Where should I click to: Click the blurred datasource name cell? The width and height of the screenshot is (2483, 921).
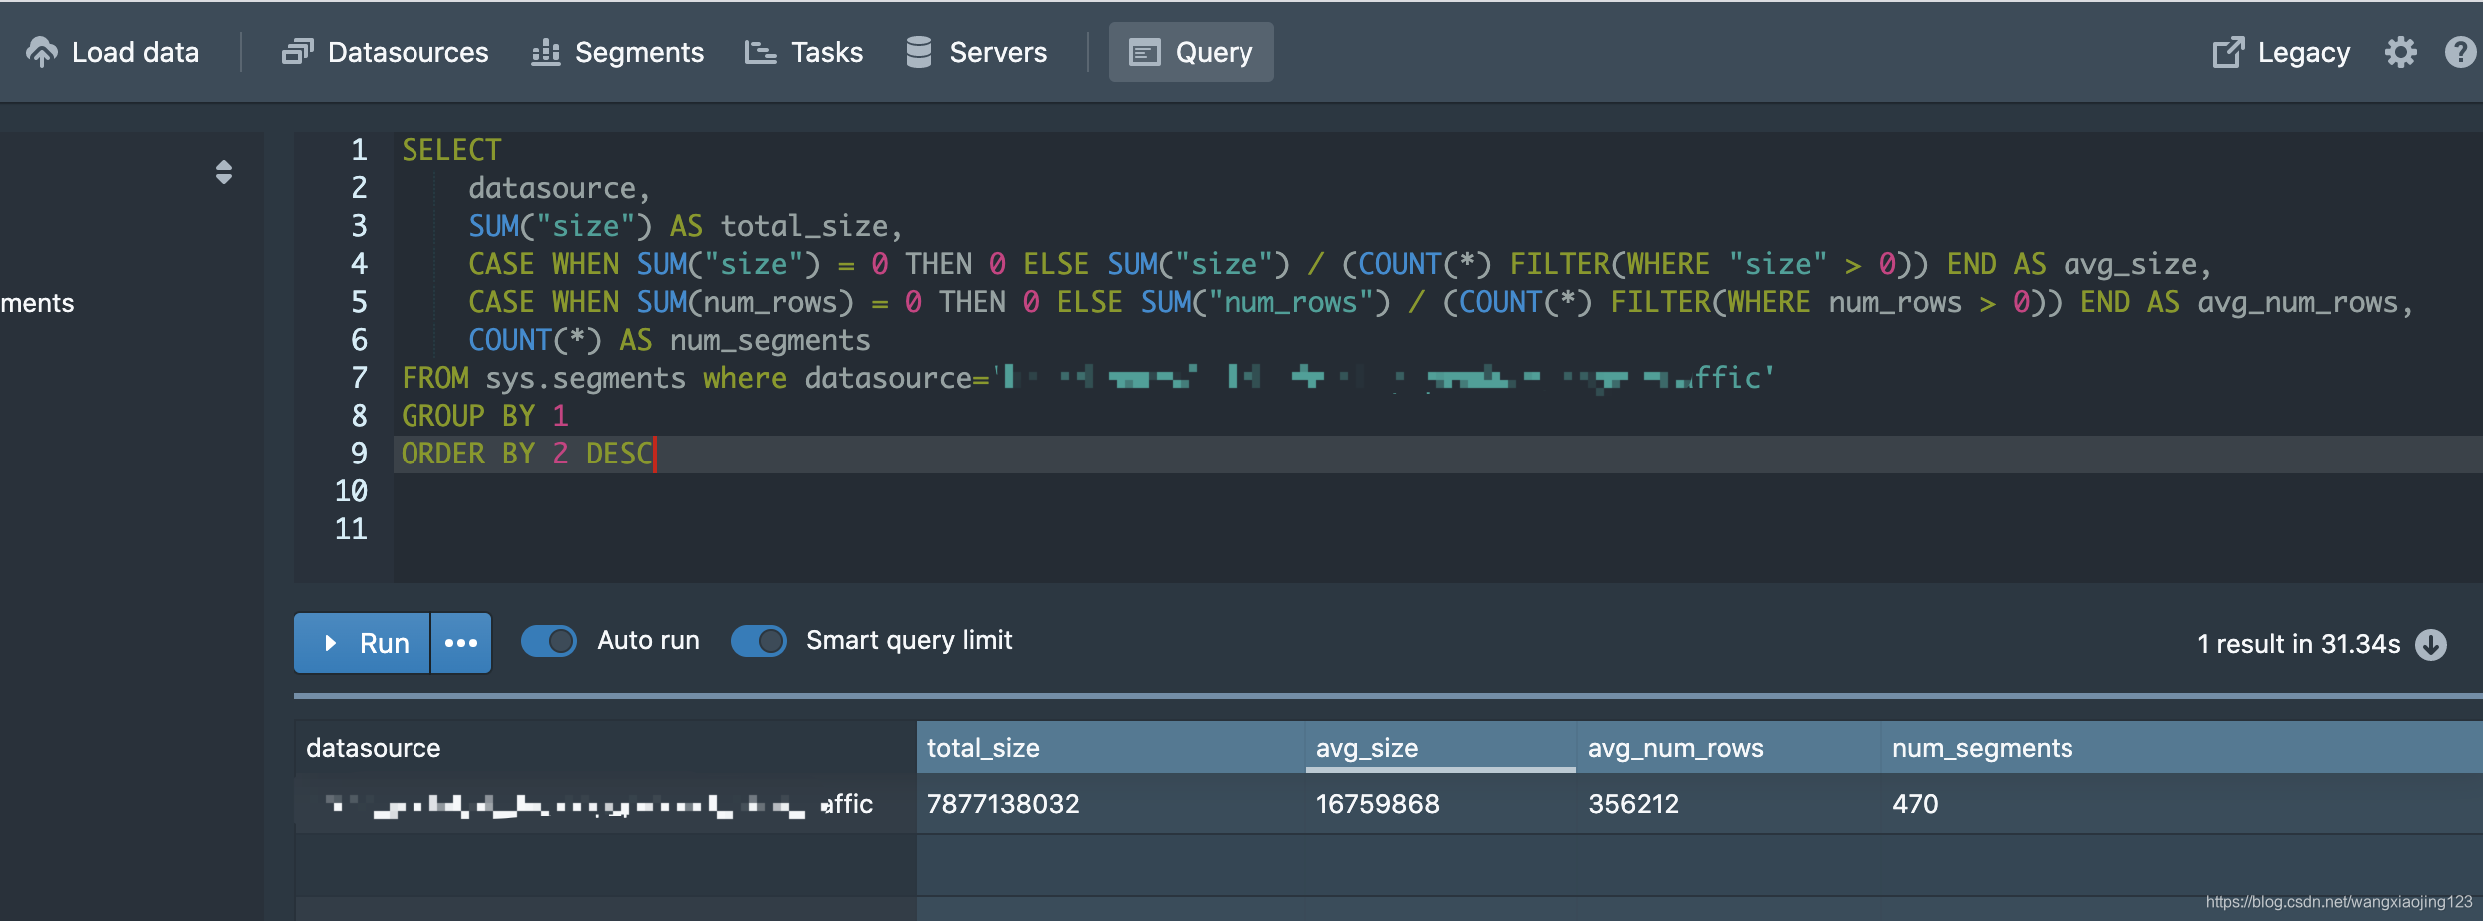605,804
